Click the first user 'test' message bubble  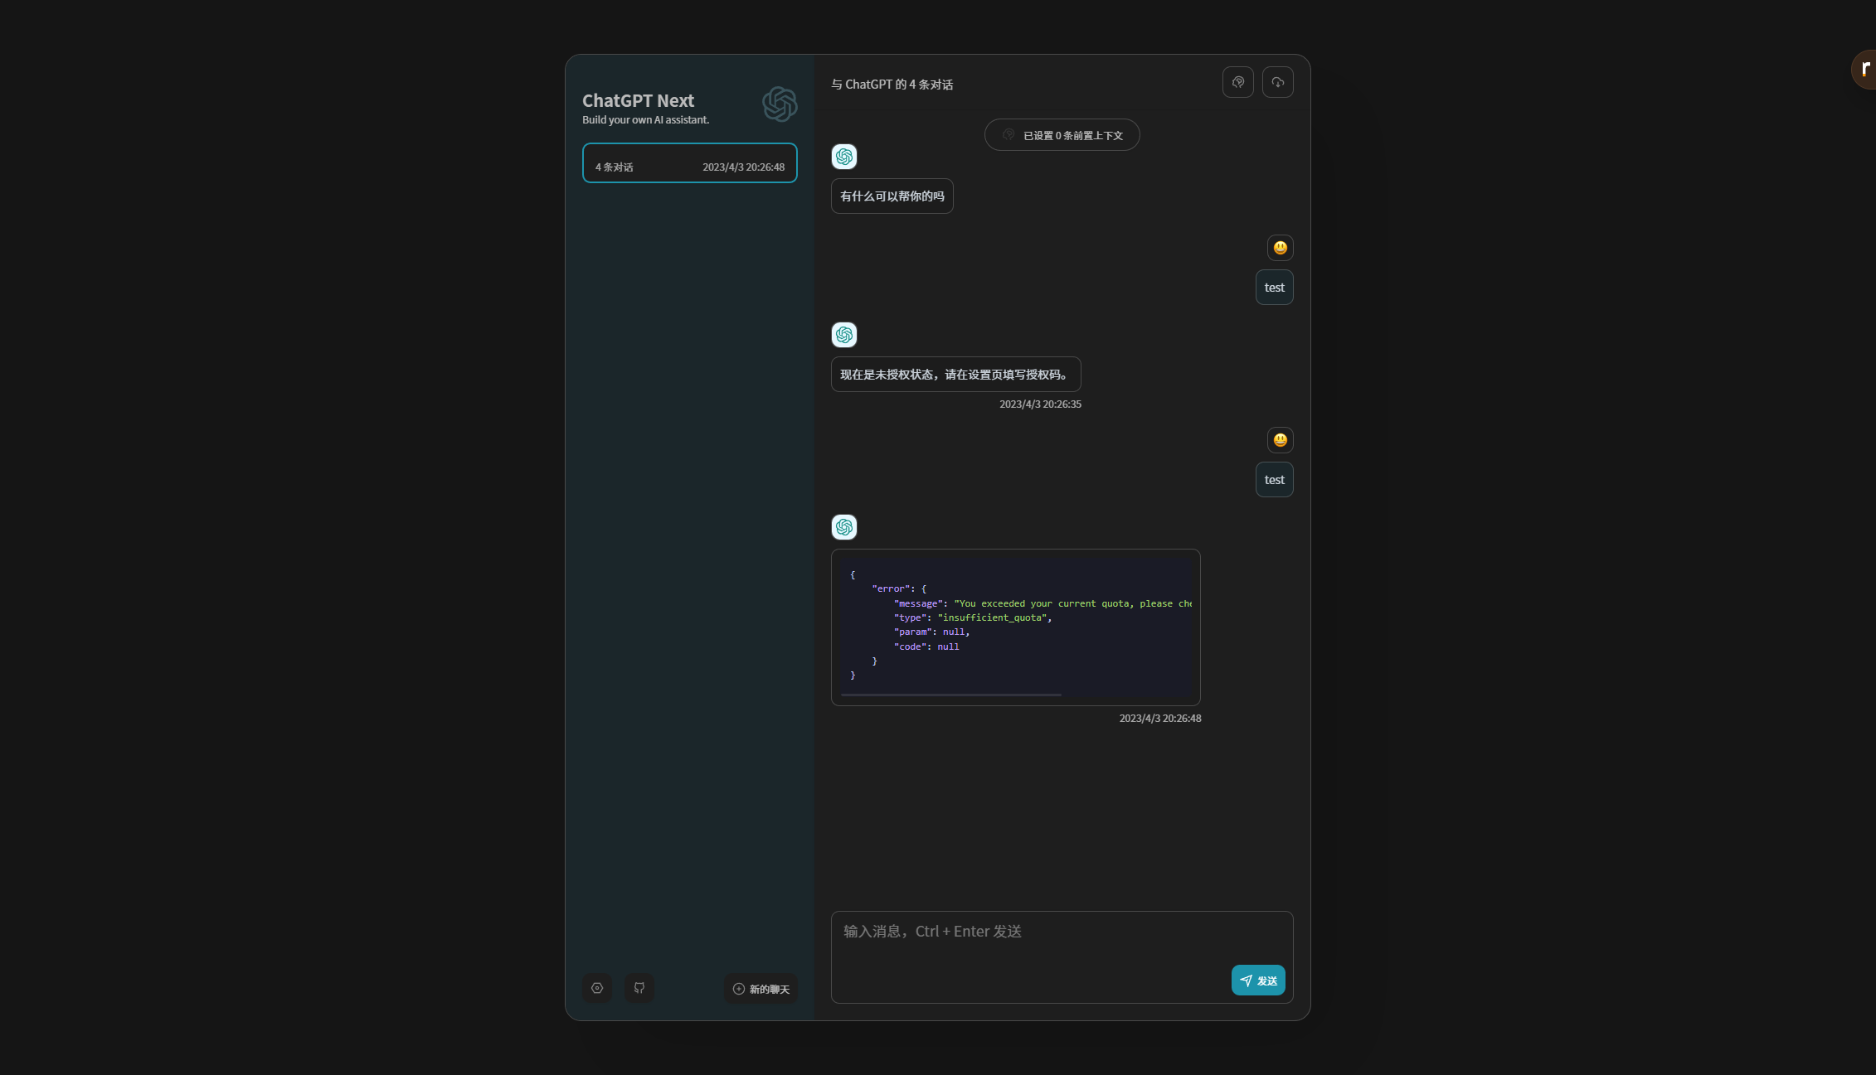click(x=1274, y=288)
